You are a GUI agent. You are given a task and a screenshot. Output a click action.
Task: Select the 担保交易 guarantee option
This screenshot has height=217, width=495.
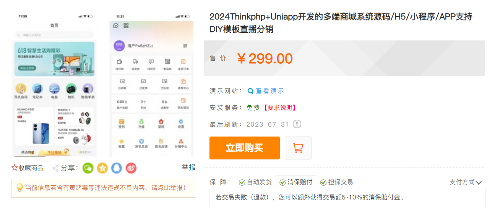point(336,182)
